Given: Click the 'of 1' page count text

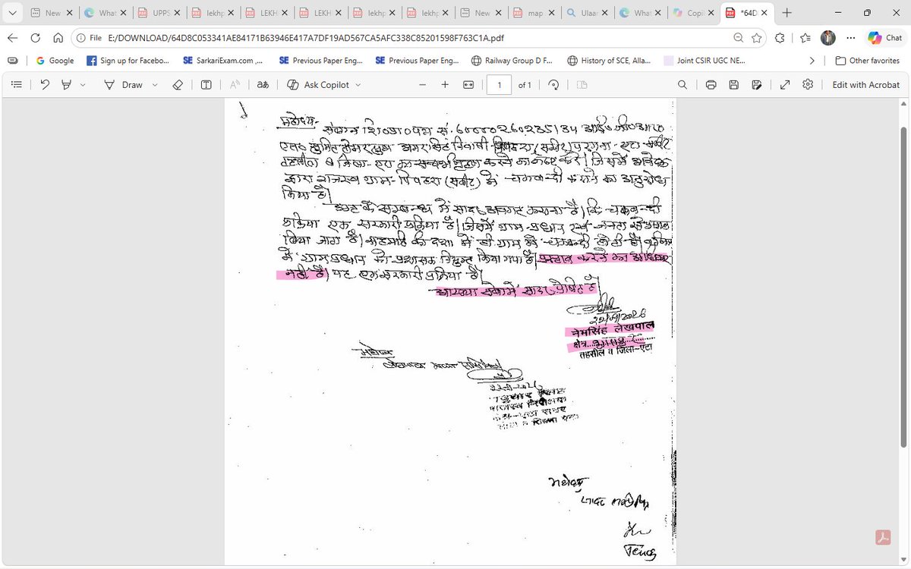Looking at the screenshot, I should click(525, 85).
